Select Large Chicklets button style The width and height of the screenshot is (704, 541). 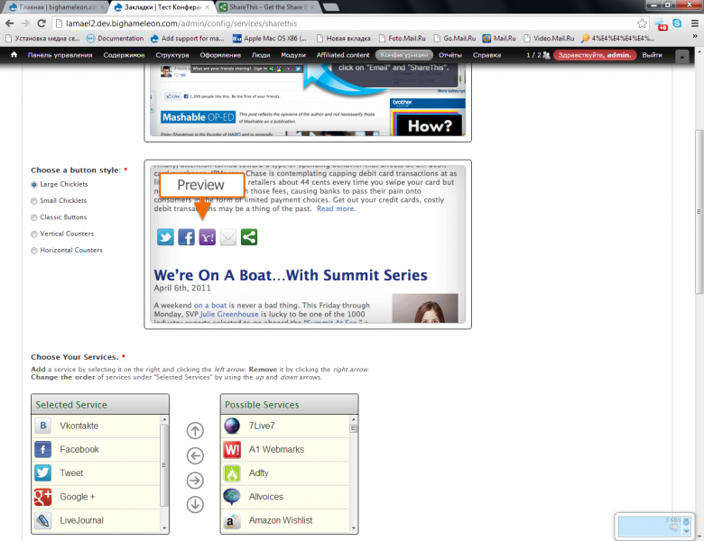34,184
